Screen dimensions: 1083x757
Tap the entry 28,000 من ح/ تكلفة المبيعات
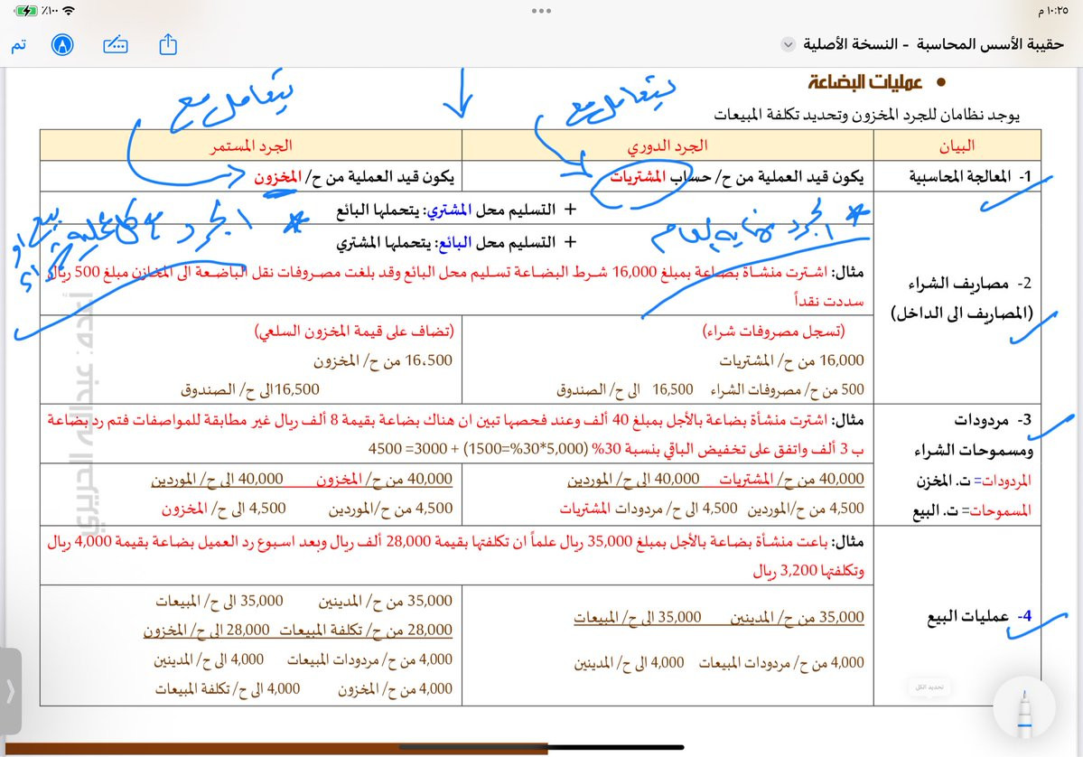tap(366, 630)
